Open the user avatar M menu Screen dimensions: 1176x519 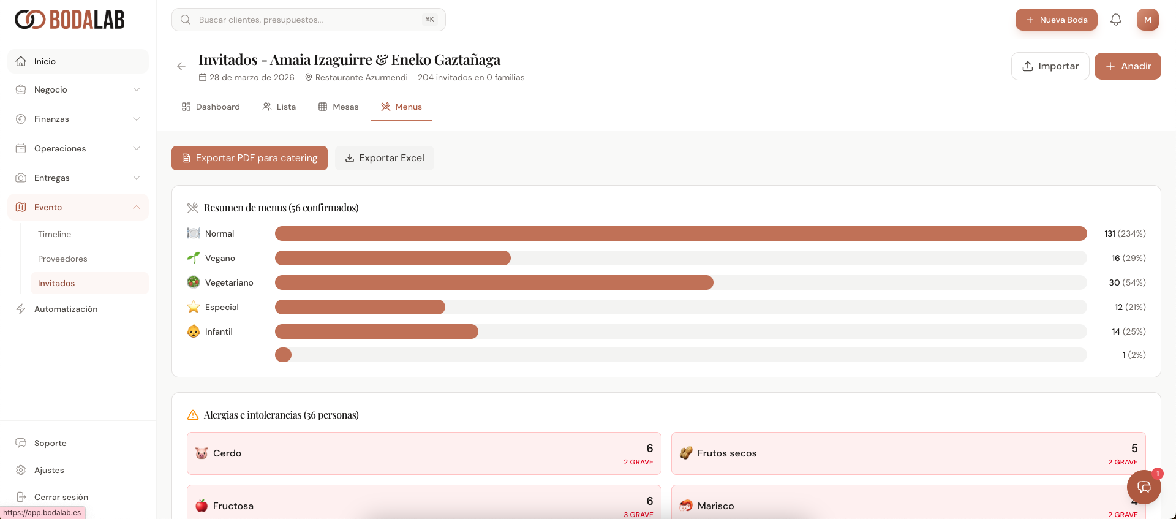(1147, 20)
